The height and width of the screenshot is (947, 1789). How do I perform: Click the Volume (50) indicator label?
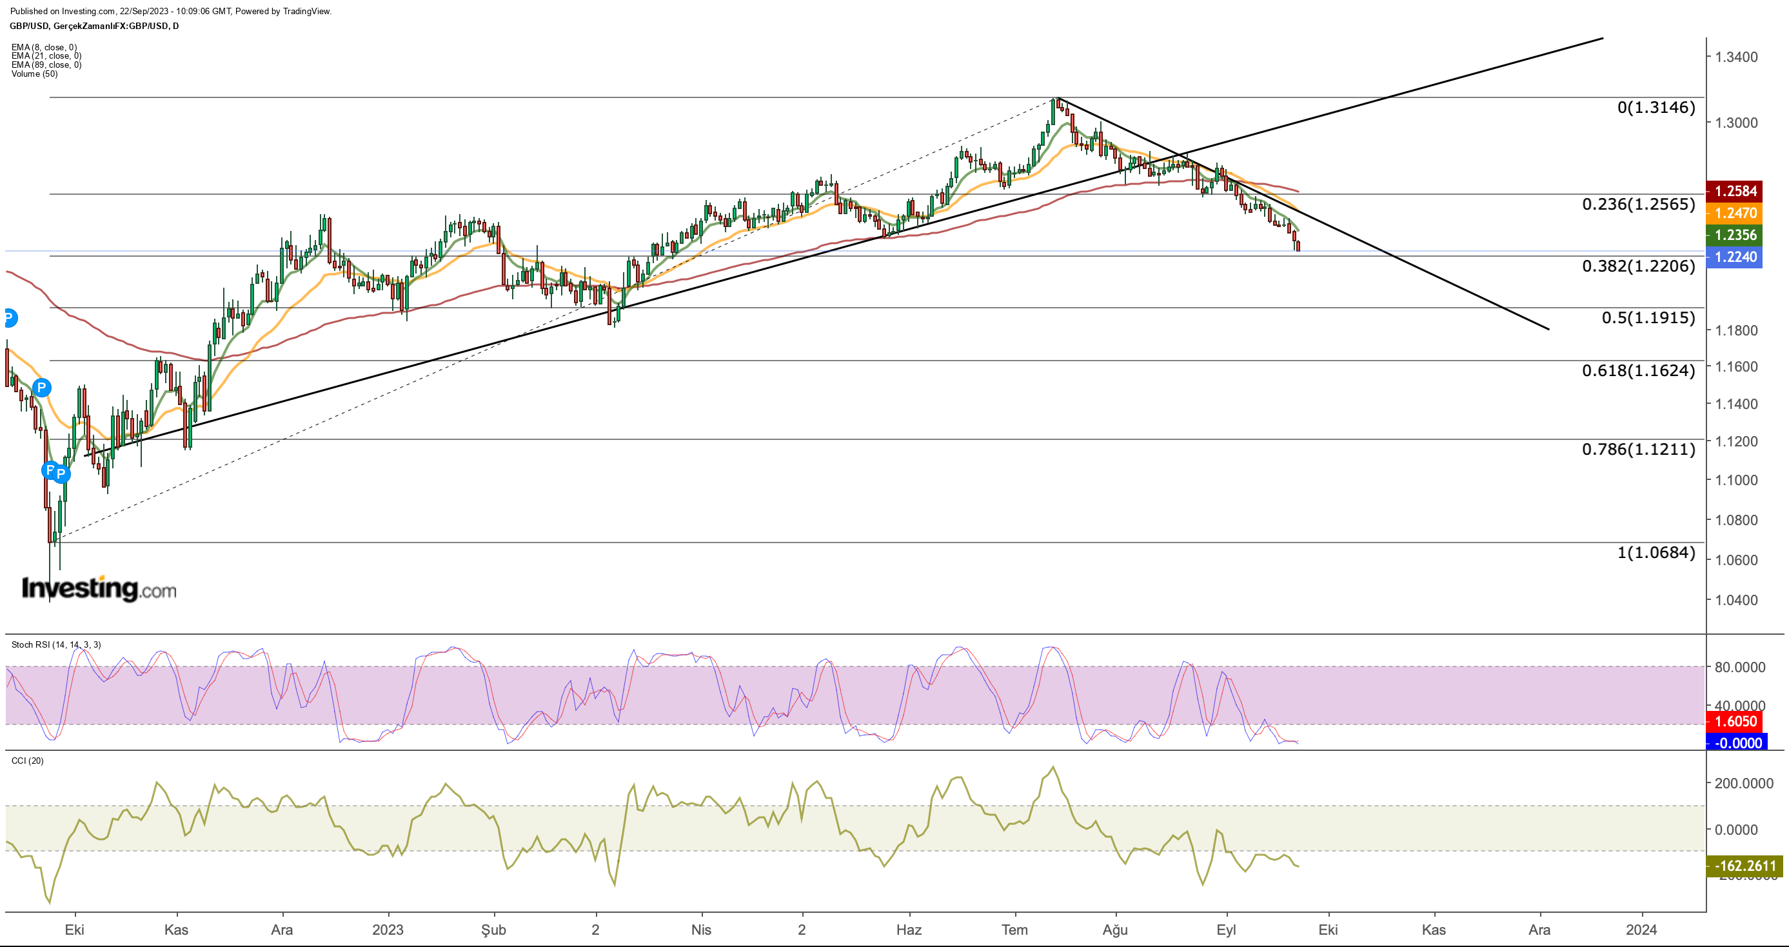click(34, 74)
